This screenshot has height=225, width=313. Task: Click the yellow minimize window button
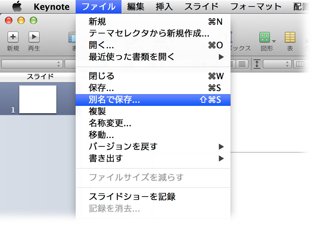21,20
